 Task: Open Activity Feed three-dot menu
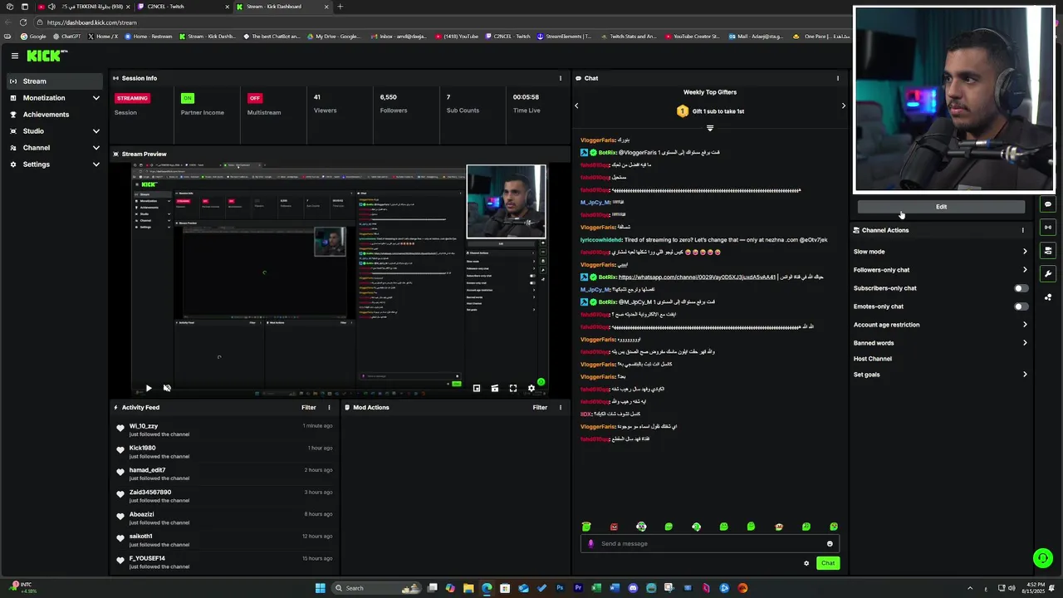329,408
